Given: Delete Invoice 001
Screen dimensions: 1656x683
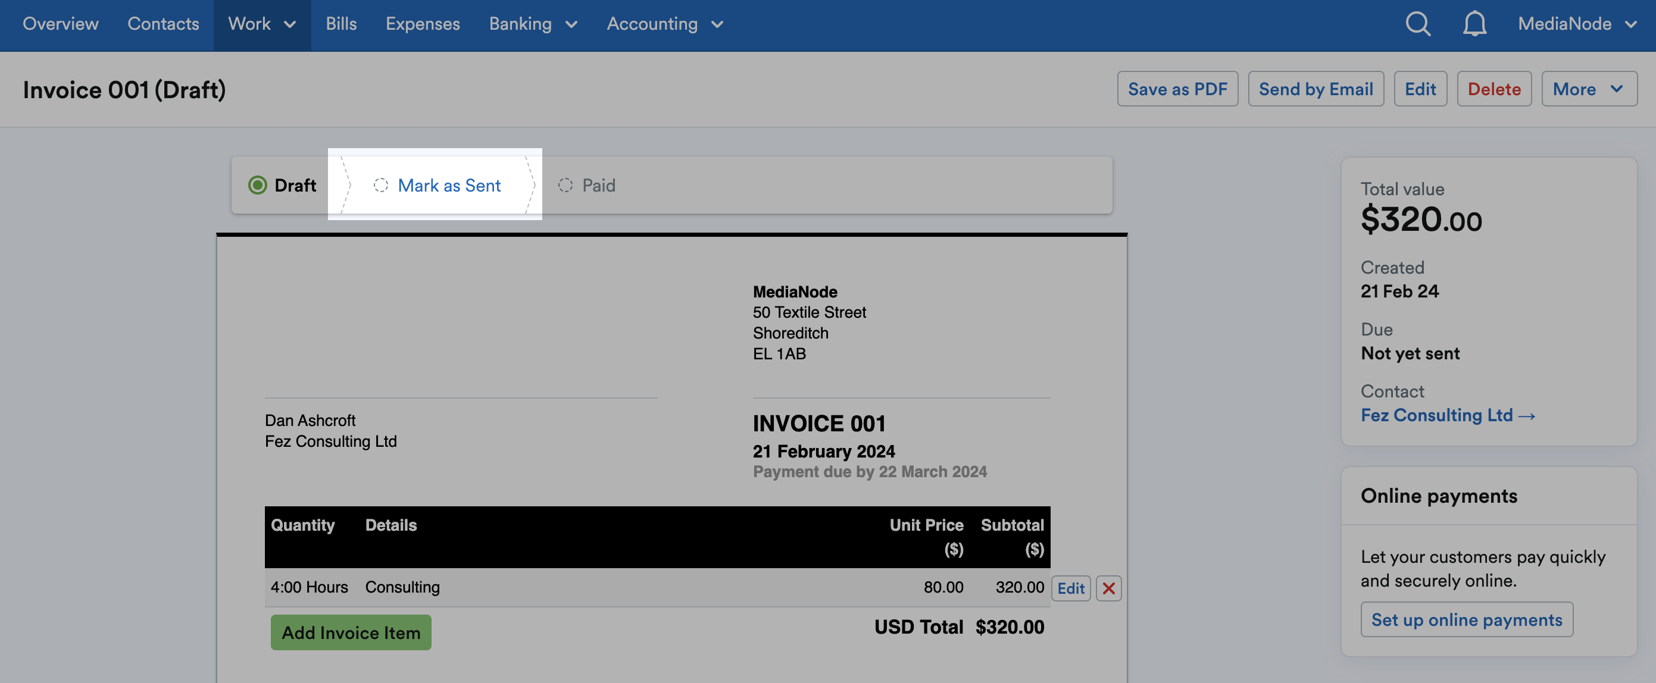Looking at the screenshot, I should pyautogui.click(x=1494, y=89).
